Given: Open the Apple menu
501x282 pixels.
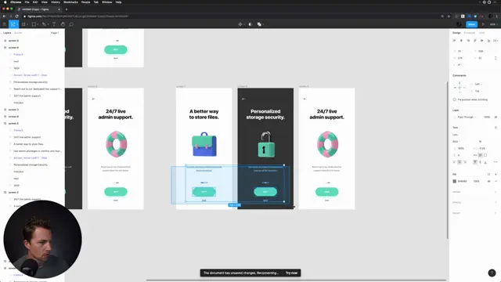Looking at the screenshot, I should pos(5,2).
